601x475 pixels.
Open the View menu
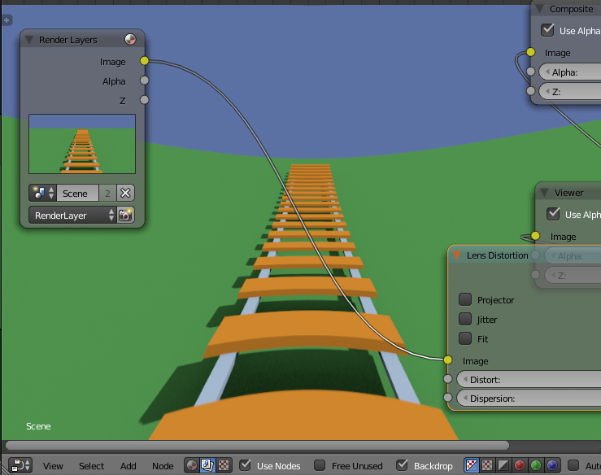(53, 466)
